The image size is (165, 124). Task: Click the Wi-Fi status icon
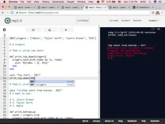point(103,2)
